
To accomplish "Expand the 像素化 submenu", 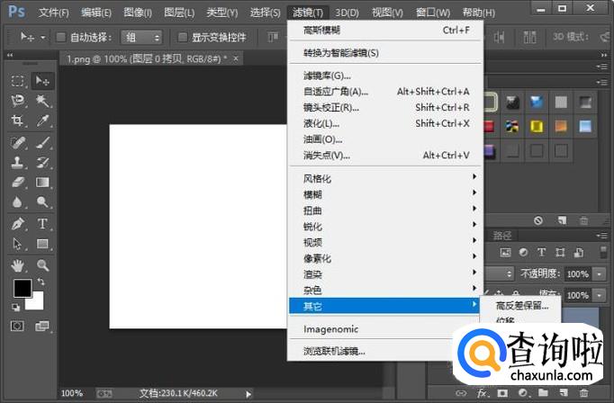I will (385, 258).
